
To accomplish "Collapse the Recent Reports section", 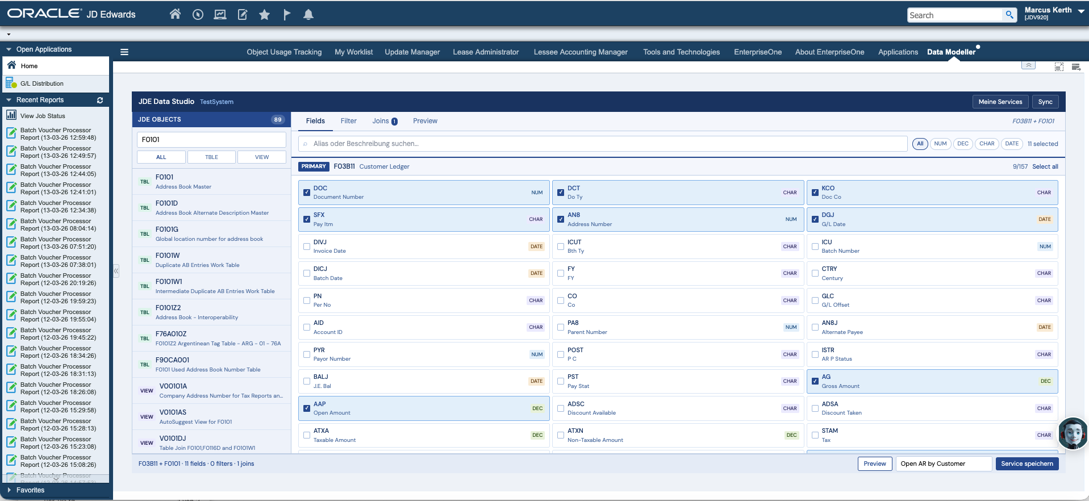I will point(9,100).
